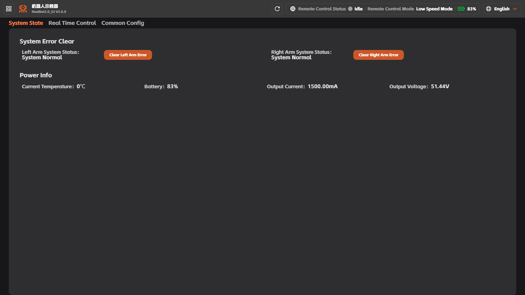Click the Idle status text

358,9
